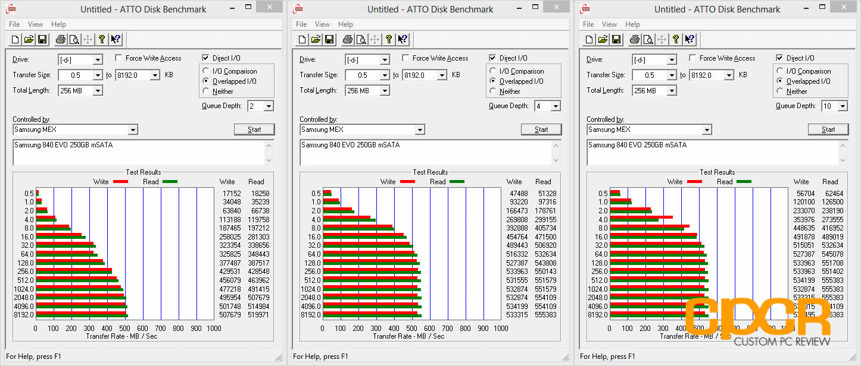Screen dimensions: 861x366
Task: Click Save disk icon in Queue Depth 4 window
Action: [329, 40]
